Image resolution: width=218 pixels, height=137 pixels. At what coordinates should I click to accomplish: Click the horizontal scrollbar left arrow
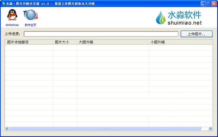7,129
